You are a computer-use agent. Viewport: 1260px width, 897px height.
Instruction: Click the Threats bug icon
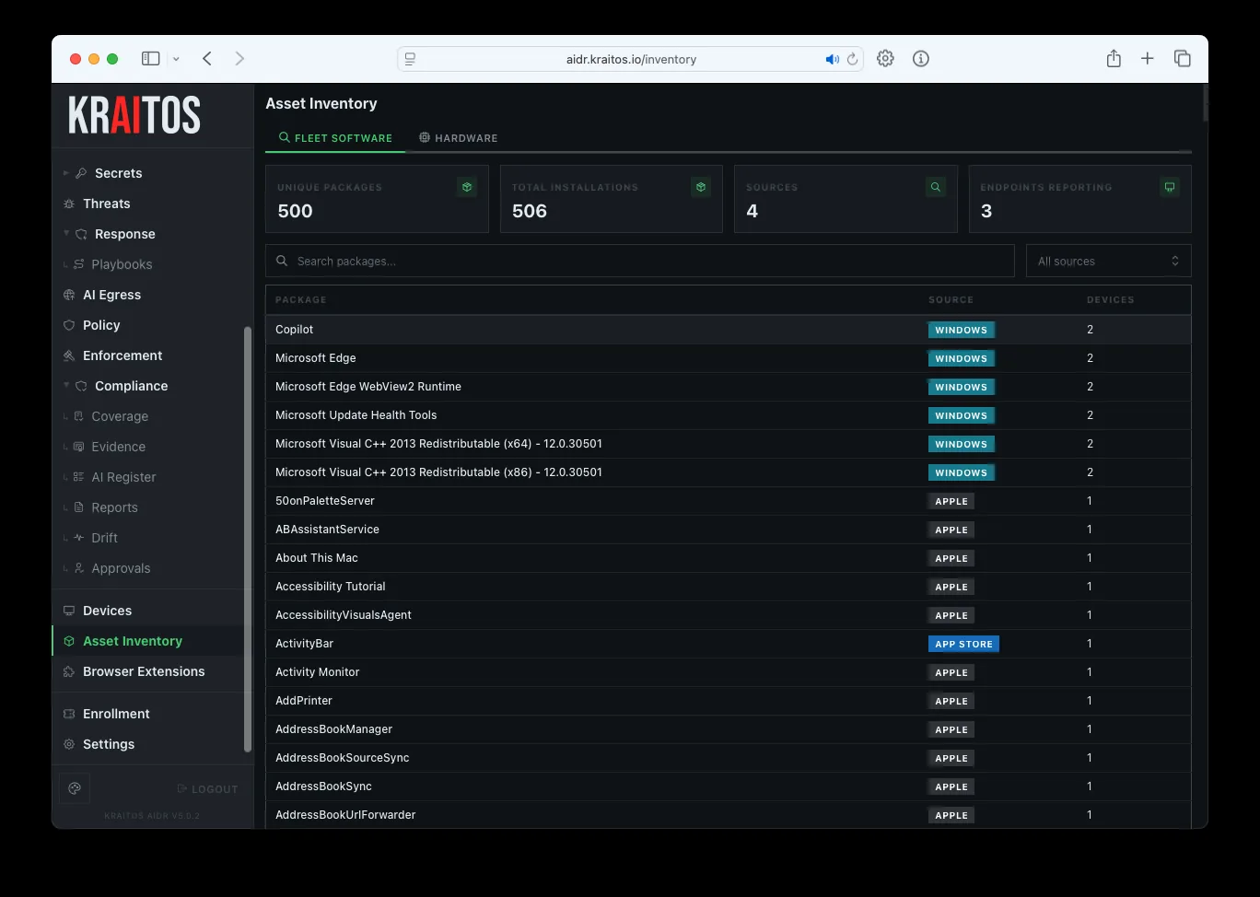tap(69, 204)
